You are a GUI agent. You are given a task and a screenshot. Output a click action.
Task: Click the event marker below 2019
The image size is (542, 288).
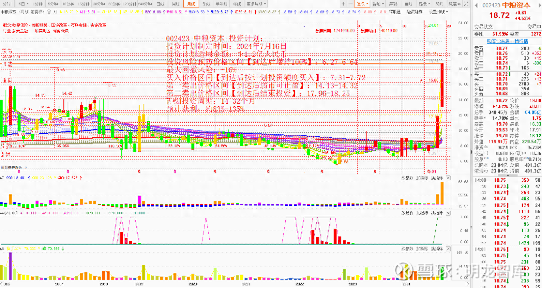point(139,171)
